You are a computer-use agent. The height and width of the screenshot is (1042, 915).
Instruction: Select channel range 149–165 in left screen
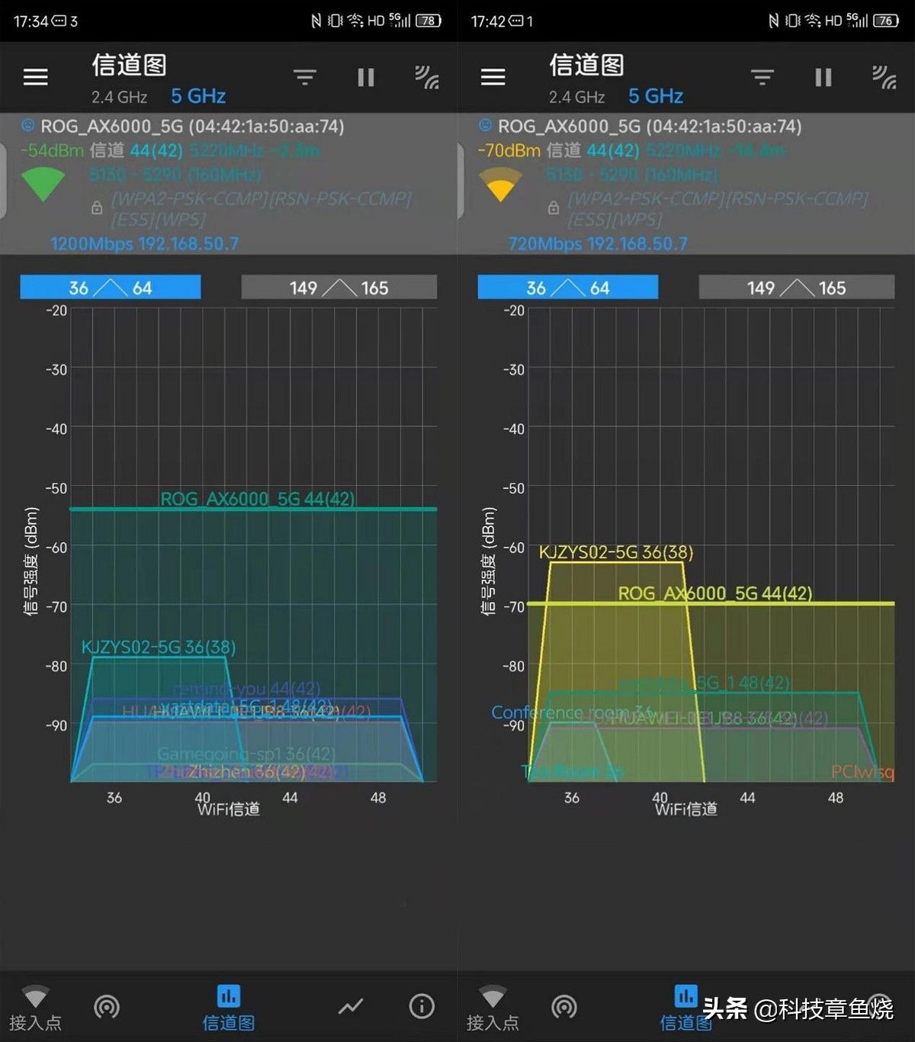[339, 288]
